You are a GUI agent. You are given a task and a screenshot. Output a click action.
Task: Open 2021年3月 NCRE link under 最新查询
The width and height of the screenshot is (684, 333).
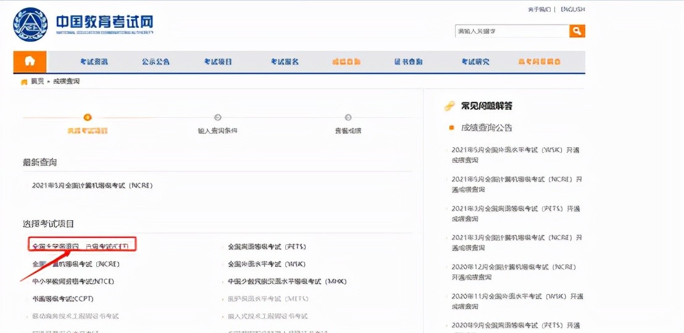(92, 186)
